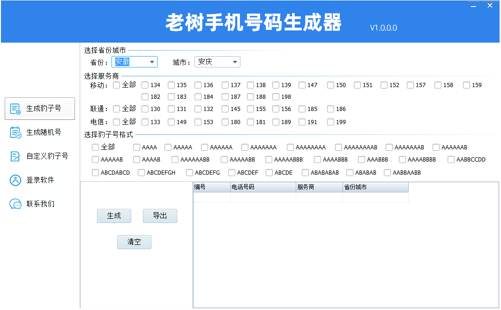Tick the AABBCCDD format checkbox
Viewport: 501px width, 310px height.
pos(451,160)
